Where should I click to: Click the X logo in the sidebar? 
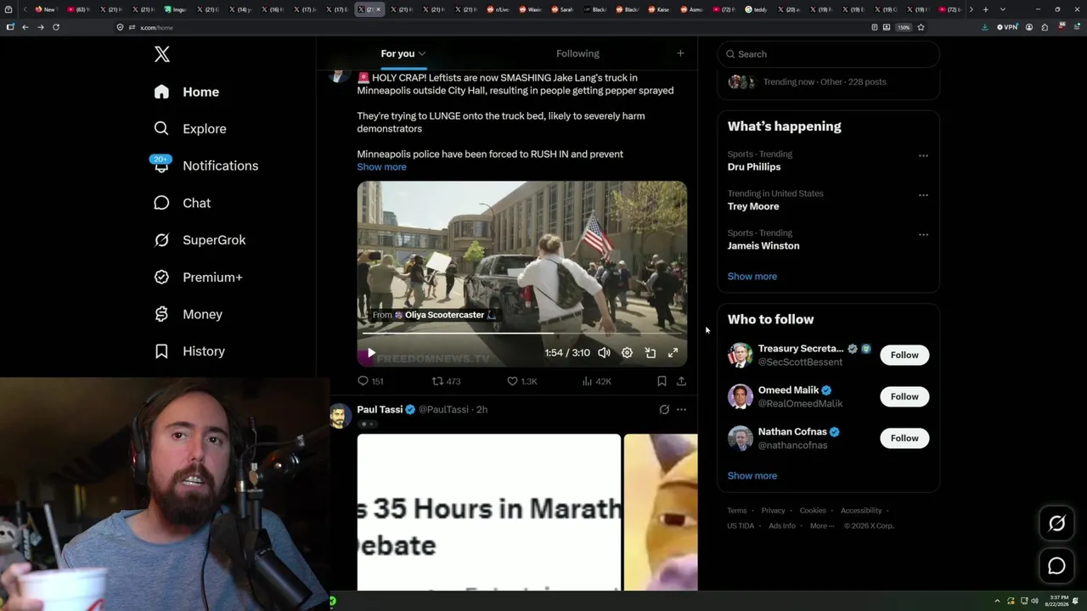[x=162, y=54]
